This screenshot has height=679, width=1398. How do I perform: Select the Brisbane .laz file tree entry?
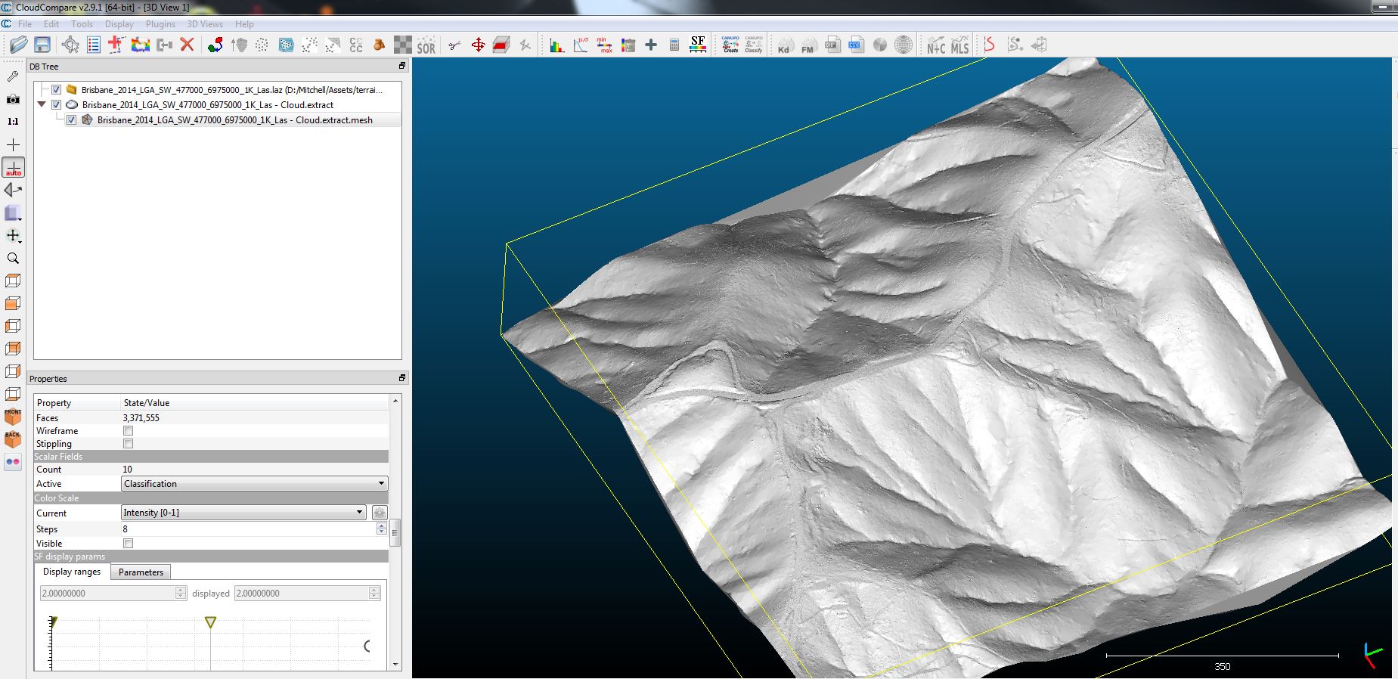coord(231,90)
